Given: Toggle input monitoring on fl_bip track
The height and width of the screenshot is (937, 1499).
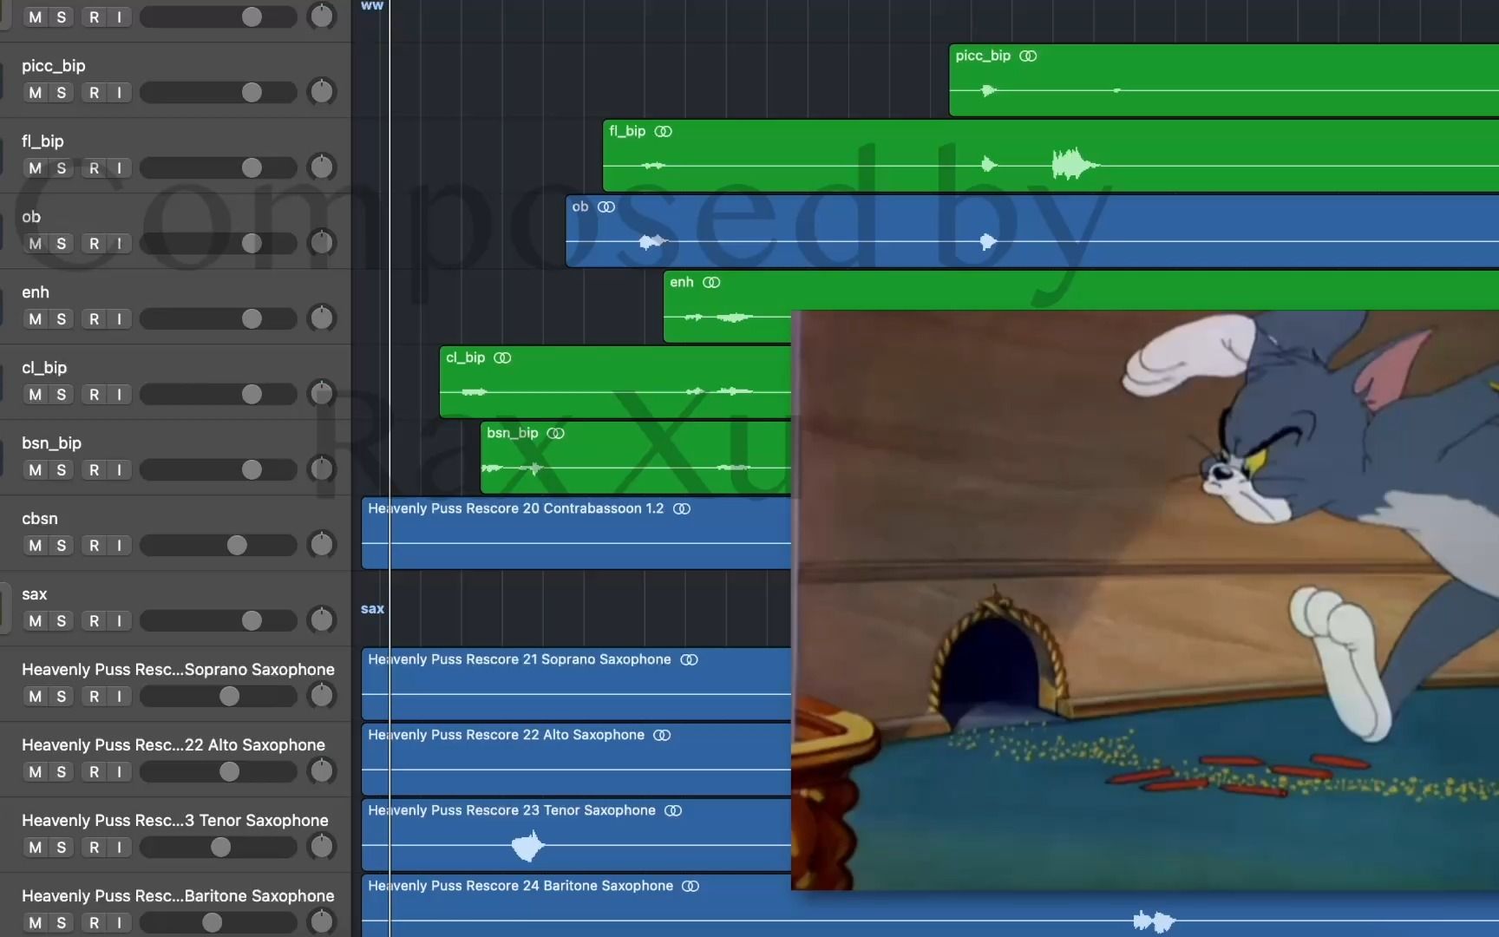Looking at the screenshot, I should point(120,167).
